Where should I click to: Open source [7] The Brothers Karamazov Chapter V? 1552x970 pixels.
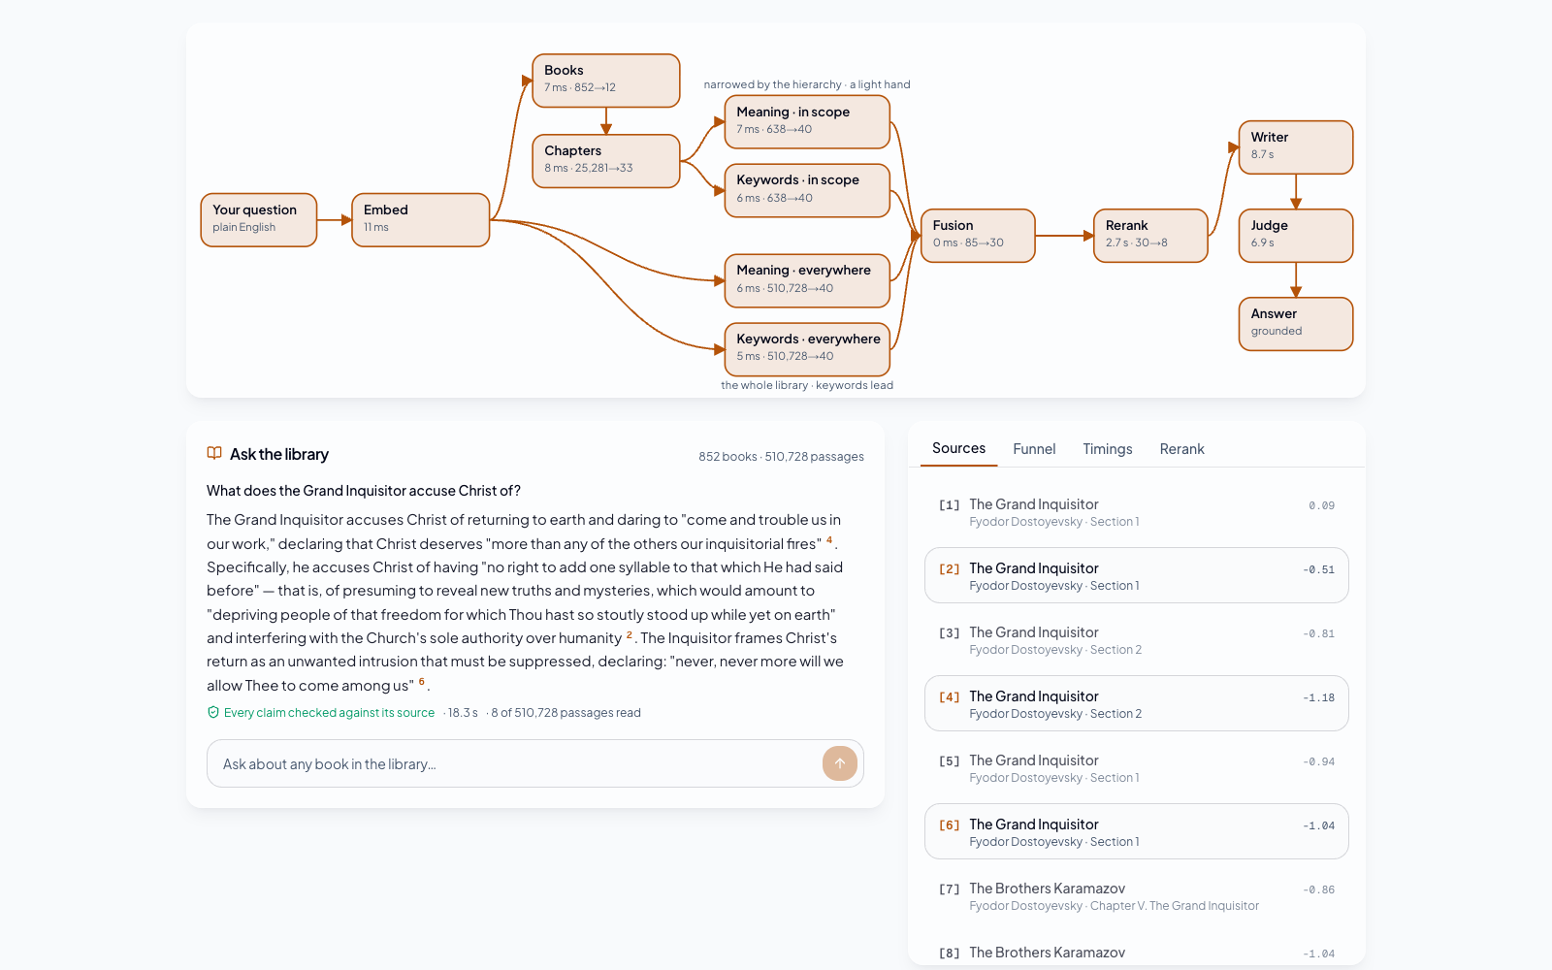click(x=1137, y=896)
